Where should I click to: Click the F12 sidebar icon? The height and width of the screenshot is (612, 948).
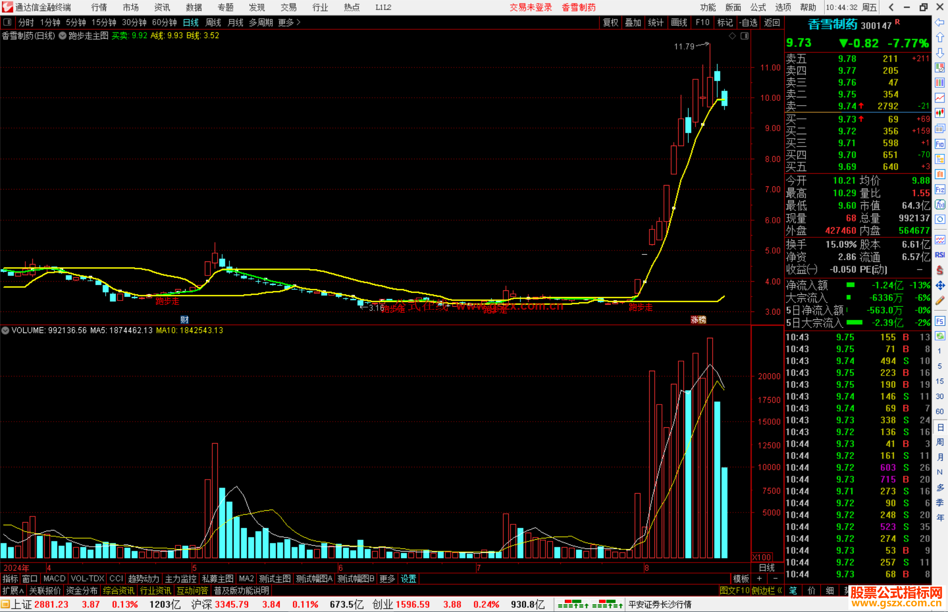pyautogui.click(x=940, y=190)
